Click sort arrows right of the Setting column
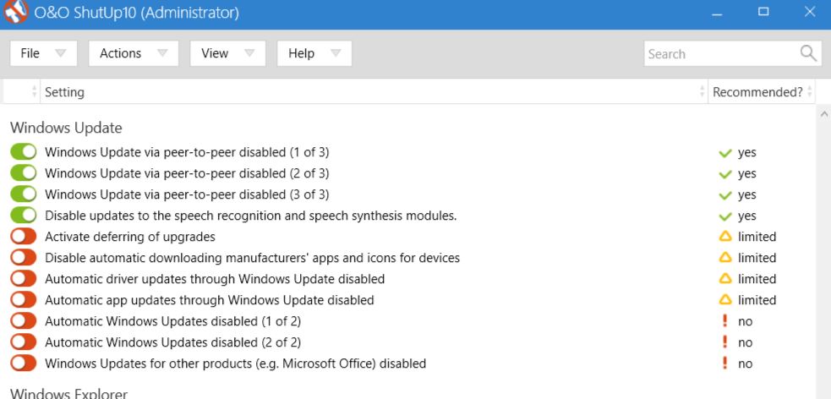 (x=703, y=91)
